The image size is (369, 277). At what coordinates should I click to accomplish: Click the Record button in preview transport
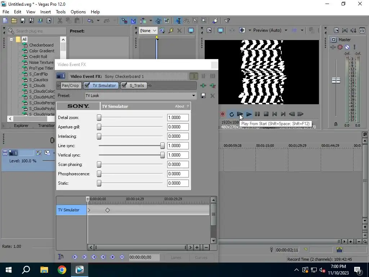click(223, 114)
